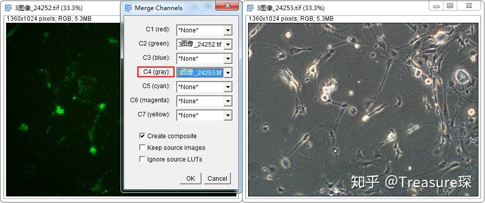Screen dimensions: 485x203
Task: Cancel the Merge Channels dialog
Action: 217,179
